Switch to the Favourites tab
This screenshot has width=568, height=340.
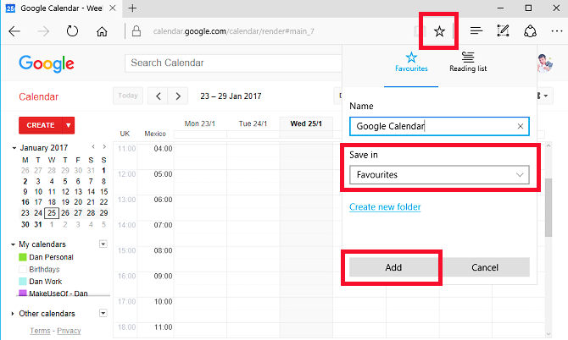[411, 63]
